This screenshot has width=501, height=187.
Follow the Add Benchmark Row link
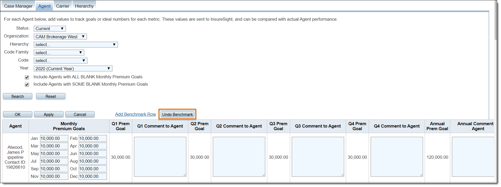point(135,114)
